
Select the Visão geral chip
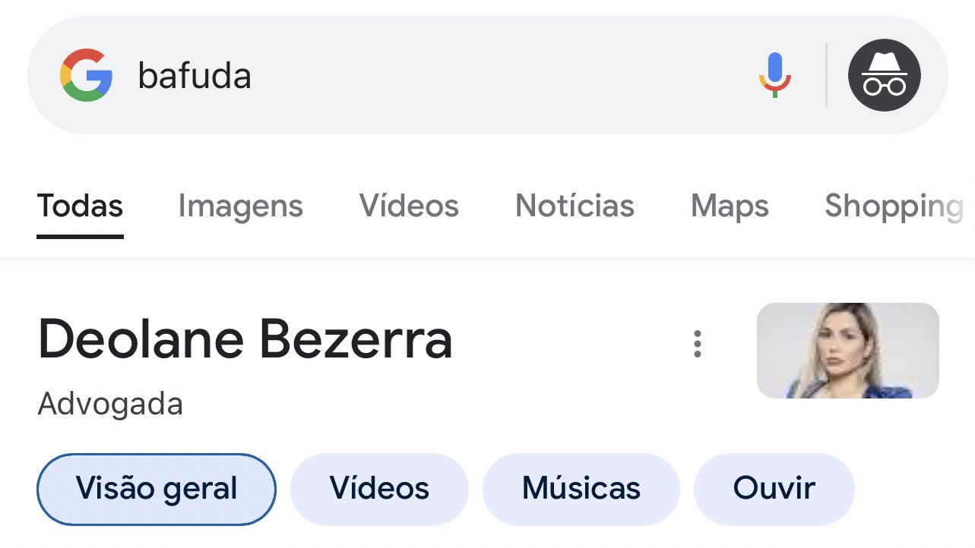156,489
